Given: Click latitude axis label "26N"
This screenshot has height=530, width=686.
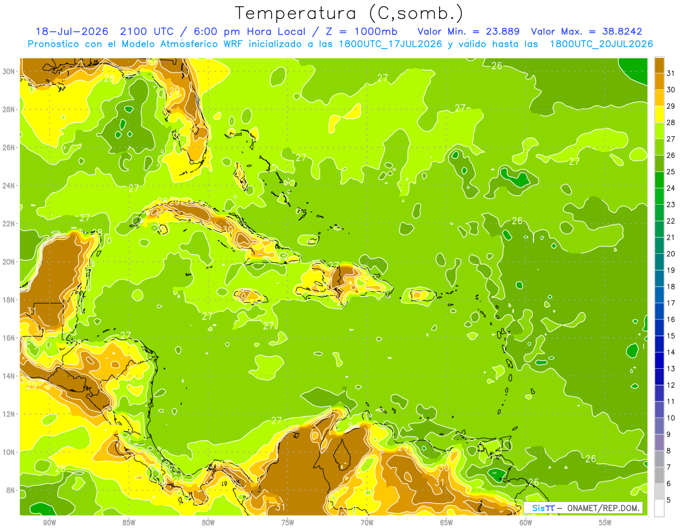Looking at the screenshot, I should coord(8,148).
